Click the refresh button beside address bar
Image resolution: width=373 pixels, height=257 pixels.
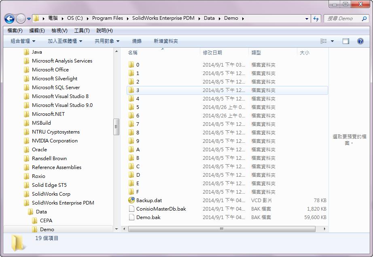(316, 19)
